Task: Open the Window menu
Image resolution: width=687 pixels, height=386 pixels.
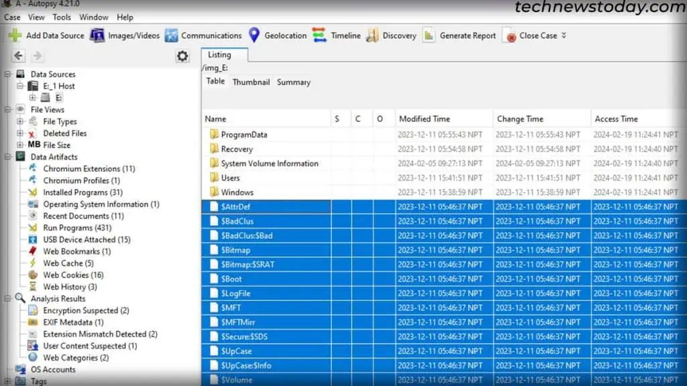Action: pos(94,17)
